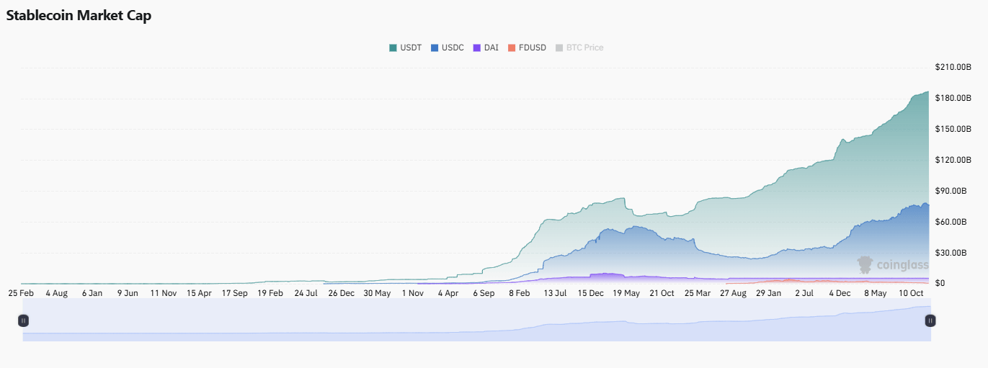Click the 25 Mar x-axis date label

pyautogui.click(x=698, y=293)
